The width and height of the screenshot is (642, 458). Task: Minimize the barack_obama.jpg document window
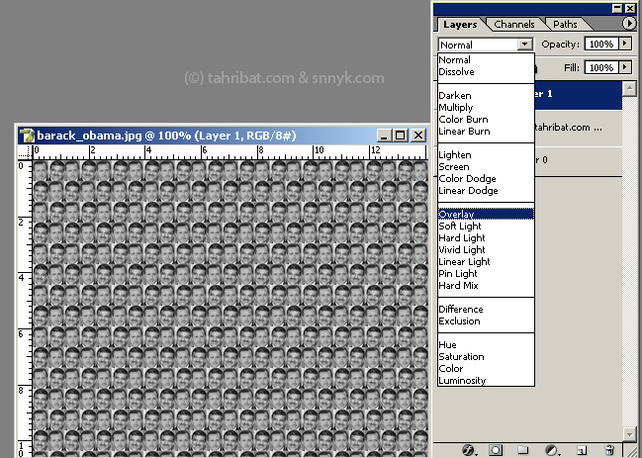384,136
